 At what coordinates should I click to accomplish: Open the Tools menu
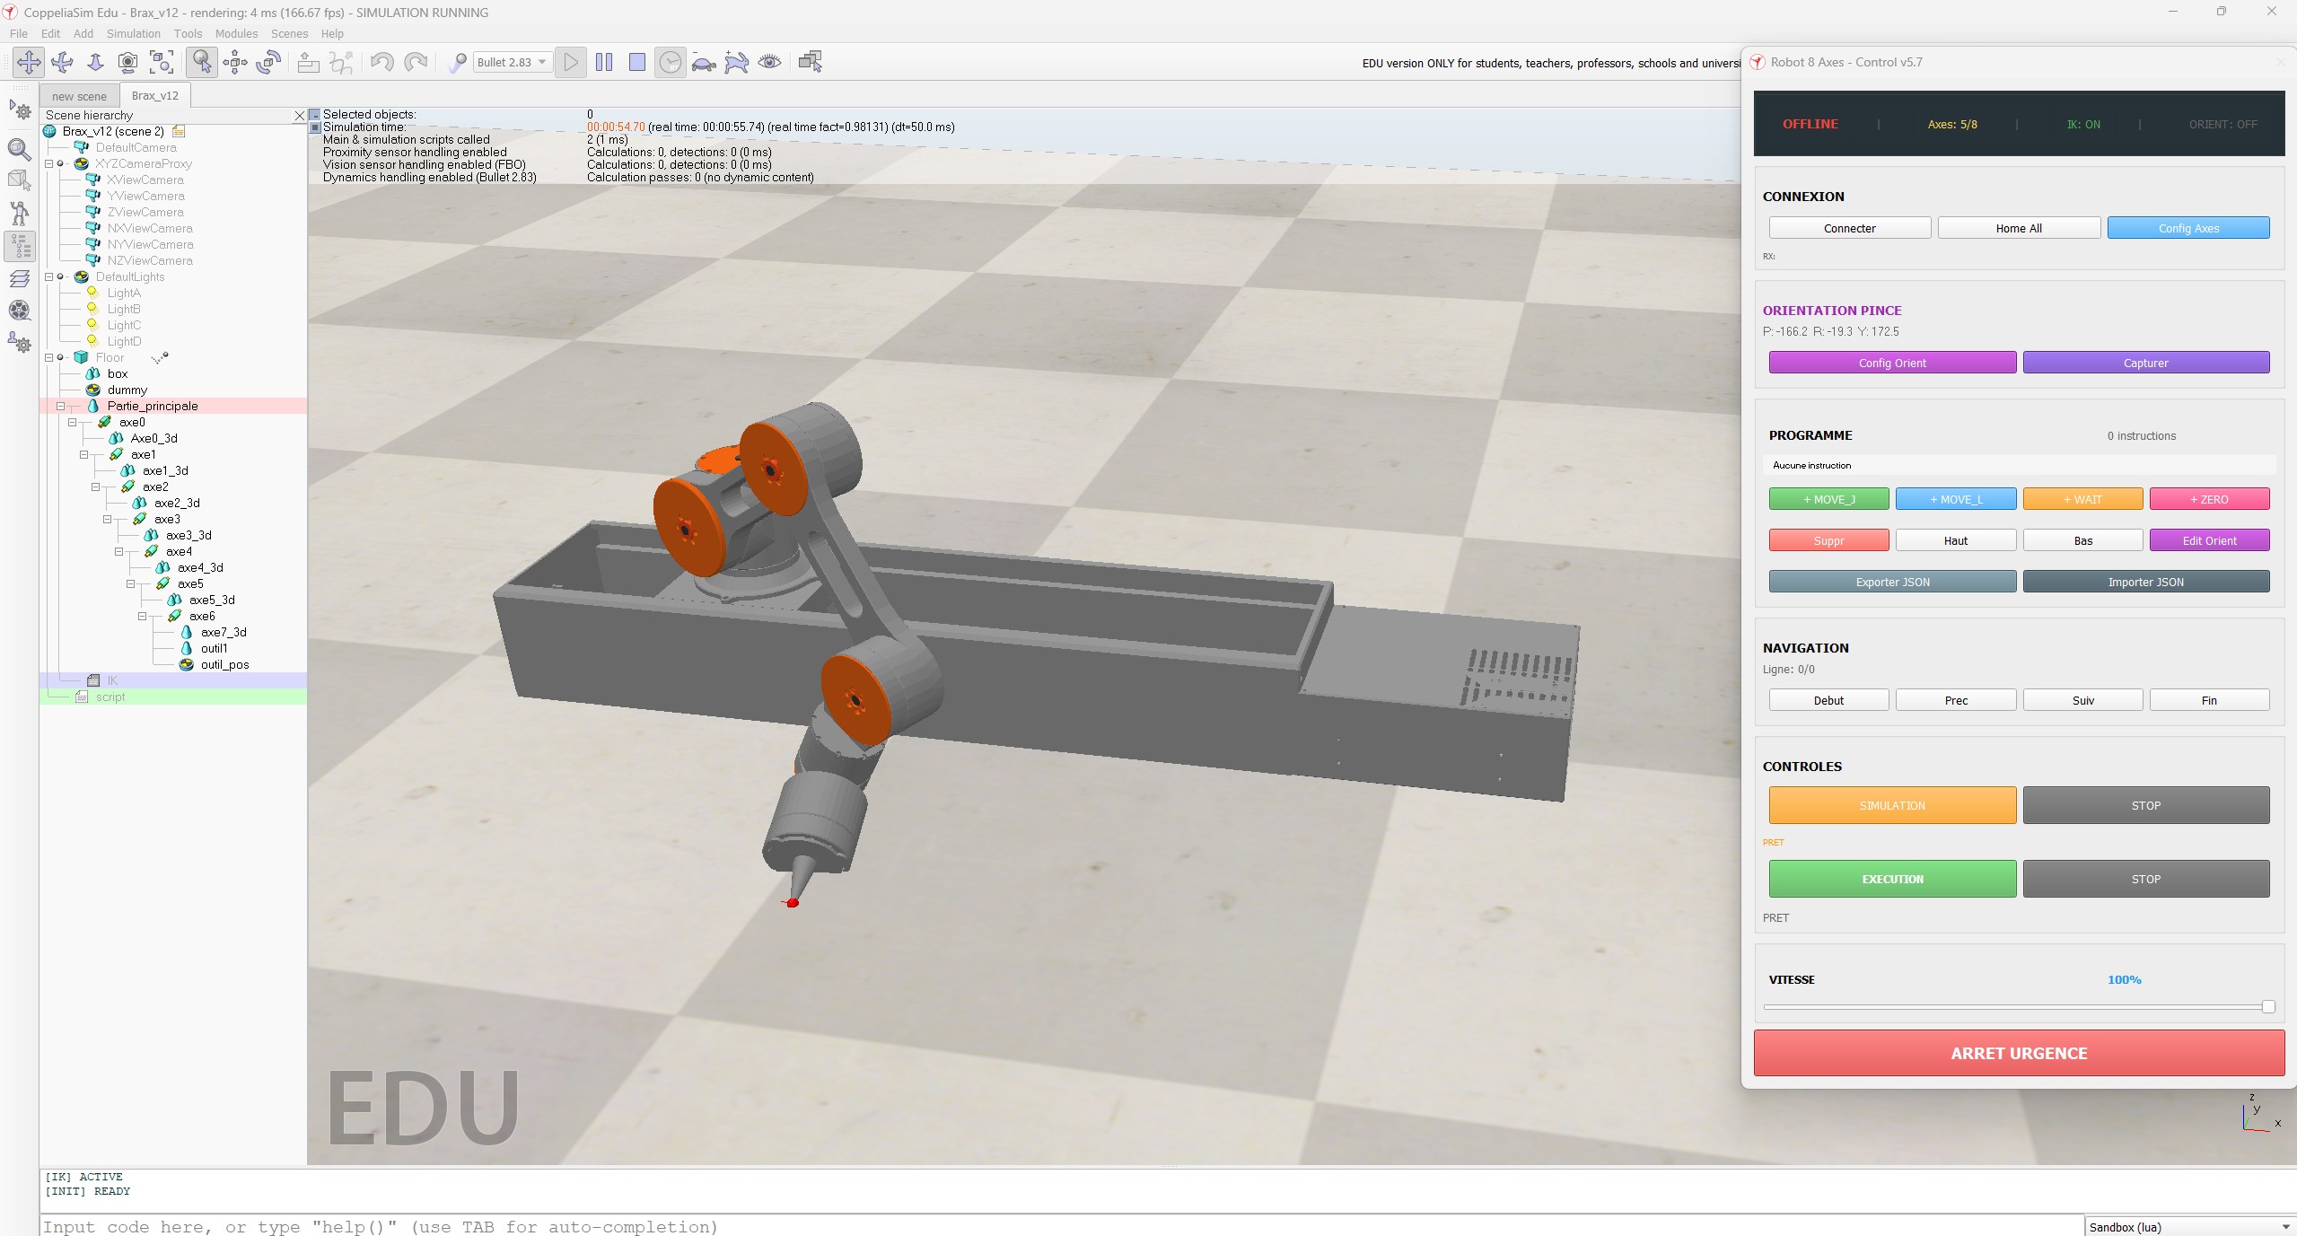pos(188,33)
